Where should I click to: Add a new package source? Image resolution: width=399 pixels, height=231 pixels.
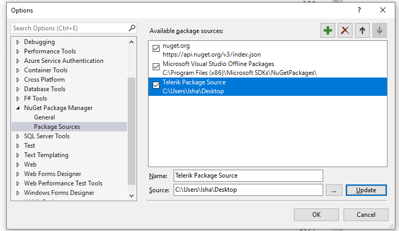(x=328, y=30)
